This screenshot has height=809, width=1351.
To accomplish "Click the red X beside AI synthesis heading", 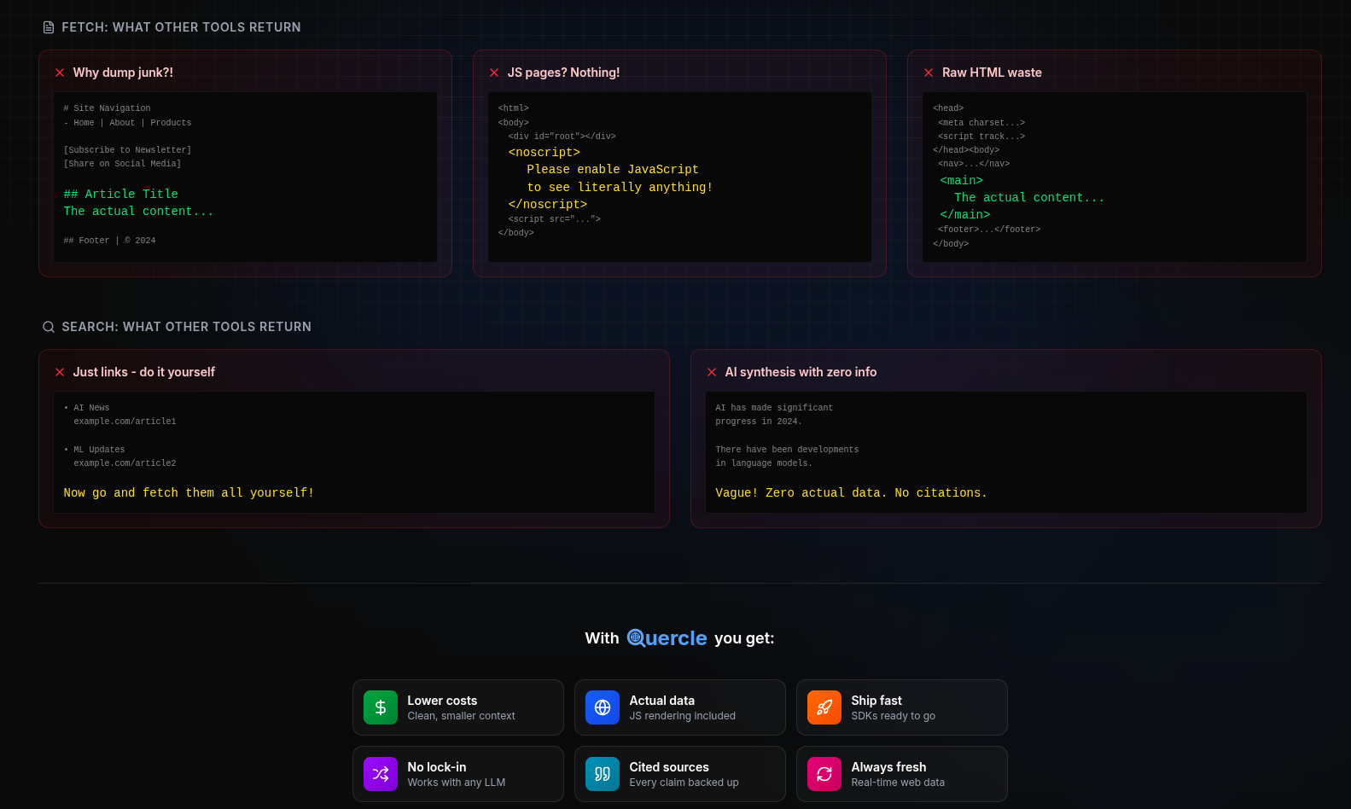I will pyautogui.click(x=712, y=372).
